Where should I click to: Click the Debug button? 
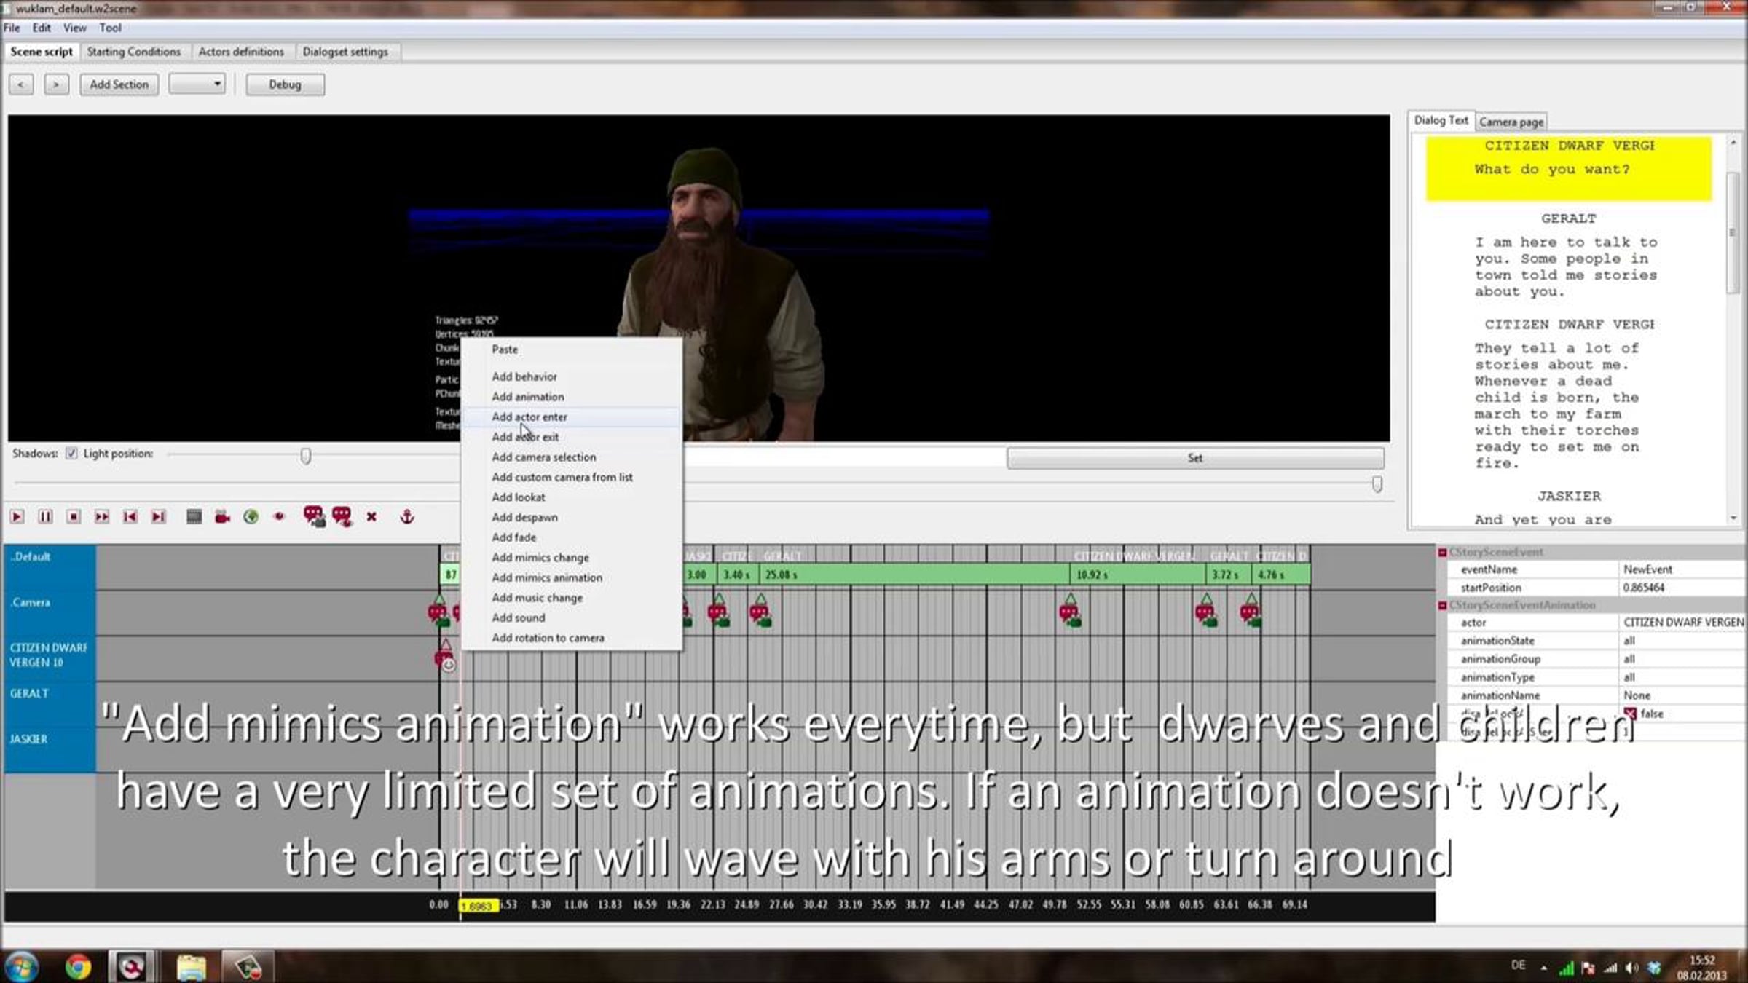(x=285, y=84)
